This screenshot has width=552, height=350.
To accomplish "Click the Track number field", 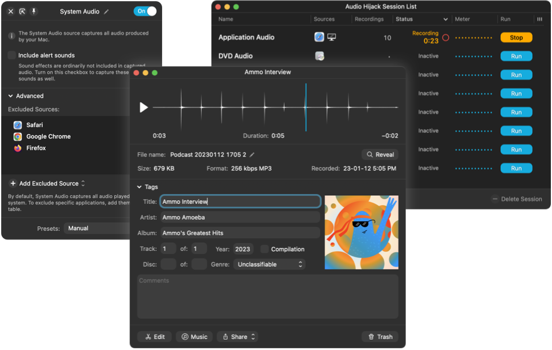I will 168,249.
